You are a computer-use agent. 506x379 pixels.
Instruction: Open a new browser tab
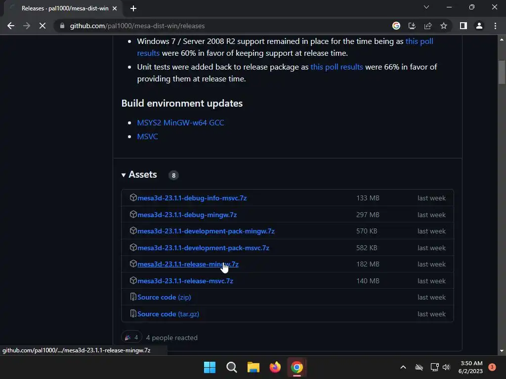coord(133,8)
